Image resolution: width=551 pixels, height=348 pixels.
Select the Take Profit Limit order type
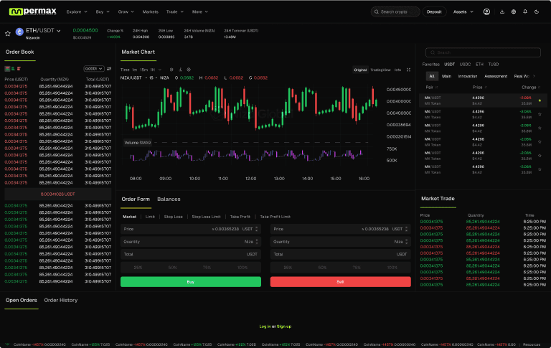(275, 217)
